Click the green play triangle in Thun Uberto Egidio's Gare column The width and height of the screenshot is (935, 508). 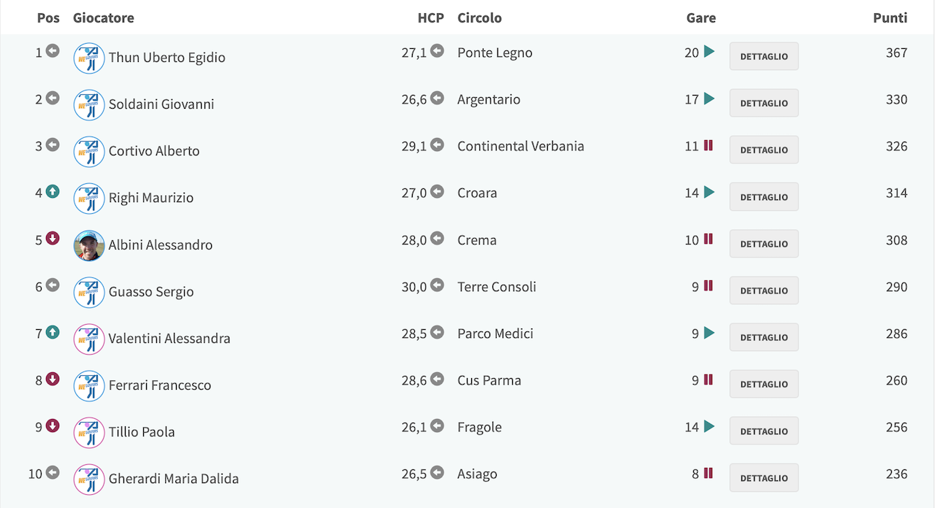709,52
